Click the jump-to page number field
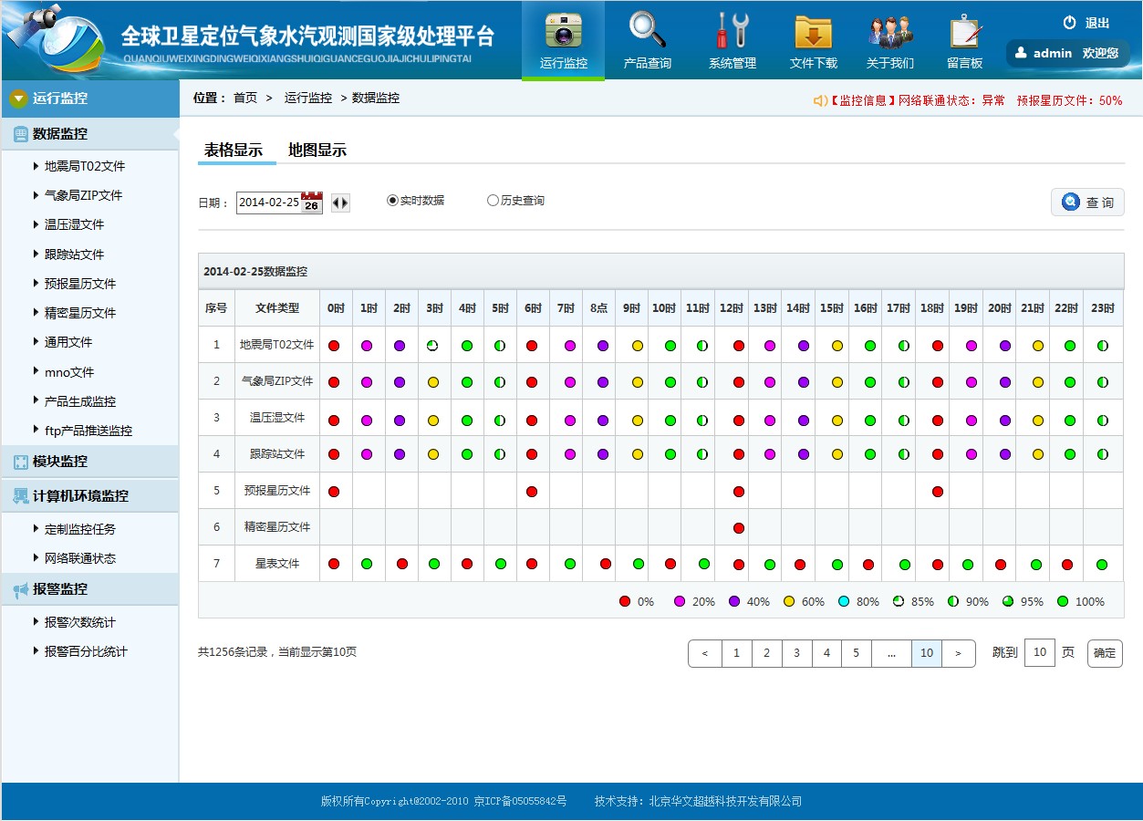The height and width of the screenshot is (821, 1143). (1040, 653)
